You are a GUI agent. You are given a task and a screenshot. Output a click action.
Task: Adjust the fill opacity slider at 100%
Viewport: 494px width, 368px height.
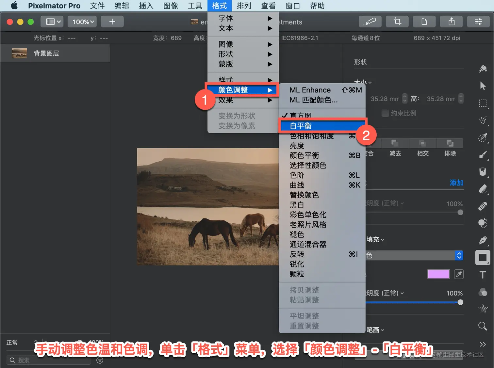[460, 302]
